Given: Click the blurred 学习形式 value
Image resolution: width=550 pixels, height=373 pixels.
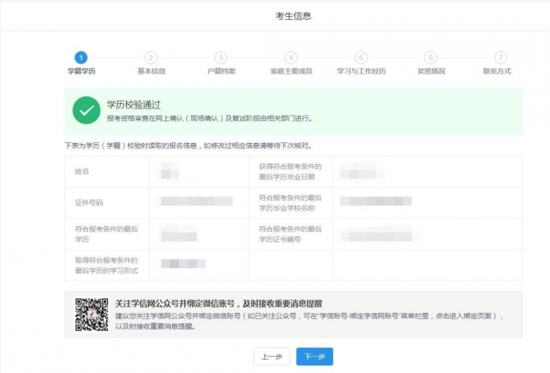Looking at the screenshot, I should pyautogui.click(x=183, y=264).
